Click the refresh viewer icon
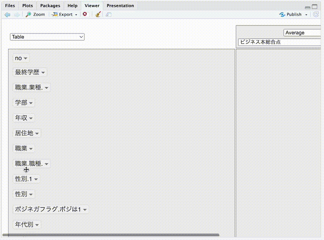This screenshot has height=240, width=324. (316, 14)
